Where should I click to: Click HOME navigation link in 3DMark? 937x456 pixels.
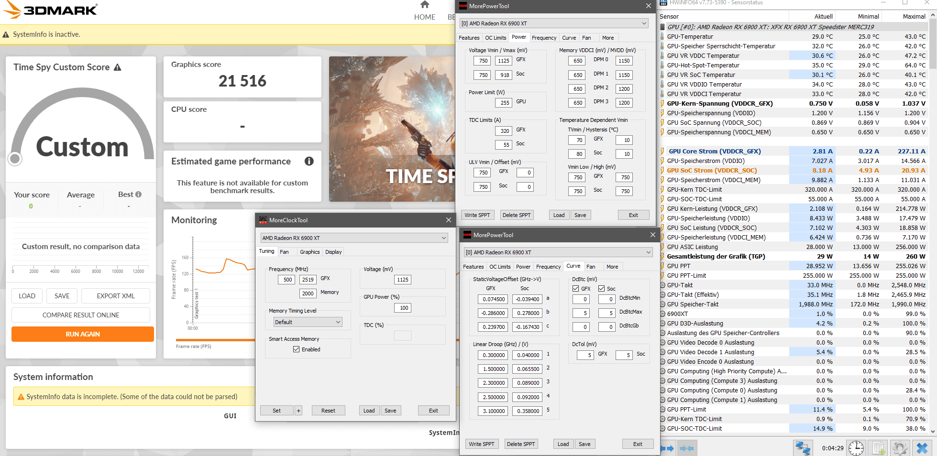coord(425,17)
